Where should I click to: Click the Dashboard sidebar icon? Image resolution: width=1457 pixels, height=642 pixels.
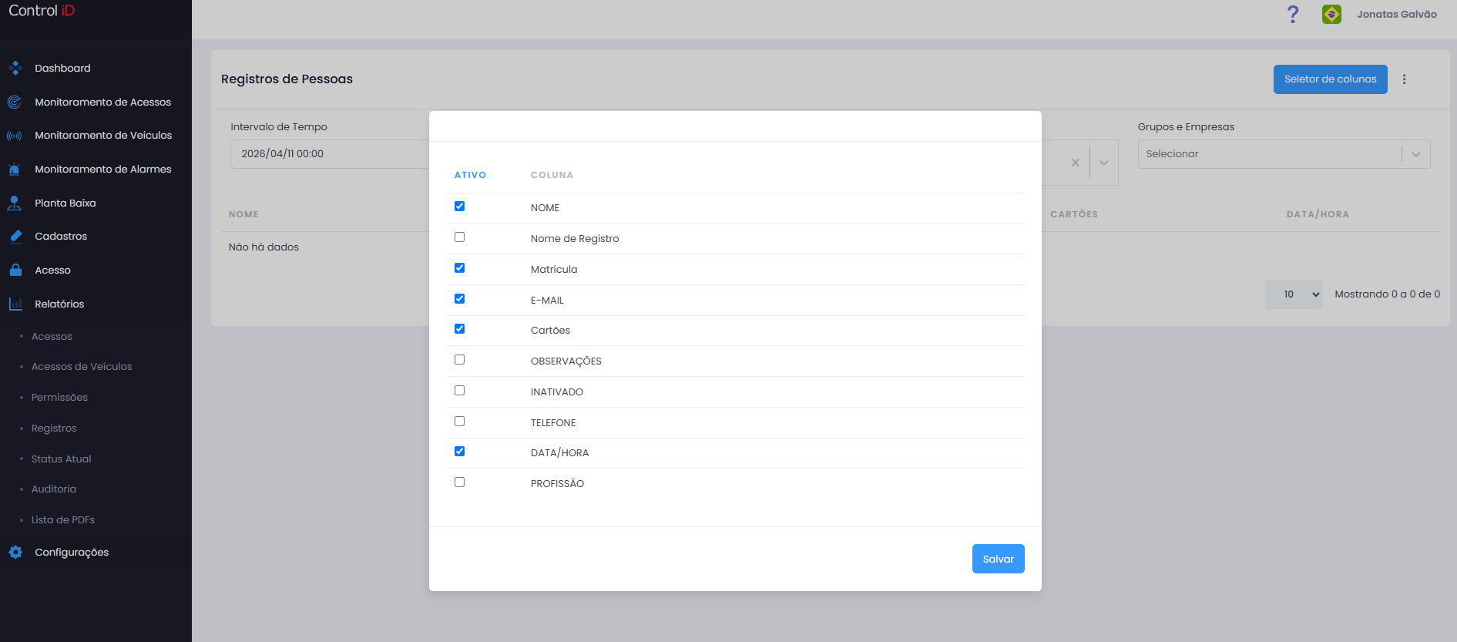[15, 68]
